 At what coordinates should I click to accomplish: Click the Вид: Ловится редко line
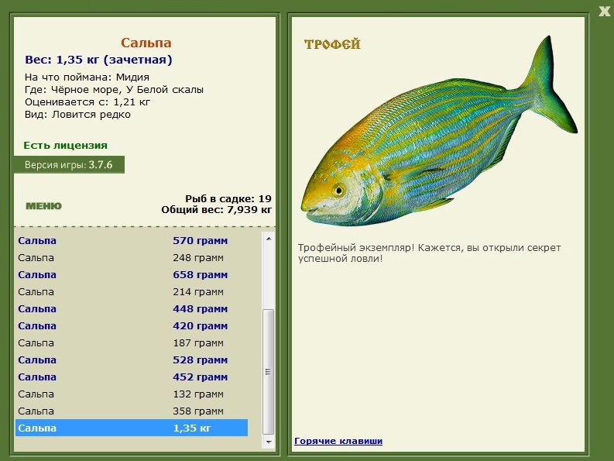pos(77,115)
